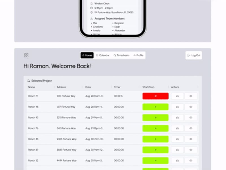Image resolution: width=226 pixels, height=170 pixels.
Task: Click the building action icon for Ranch 19
Action: (177, 96)
